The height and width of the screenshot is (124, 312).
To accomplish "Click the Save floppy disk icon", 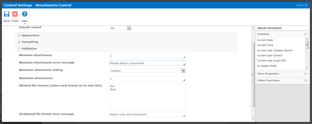I will click(x=6, y=14).
